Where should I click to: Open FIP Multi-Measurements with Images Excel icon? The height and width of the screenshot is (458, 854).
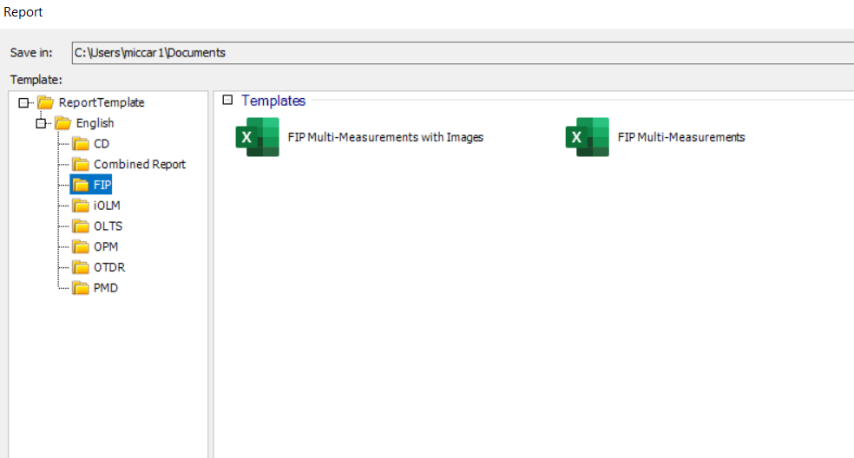click(x=257, y=137)
